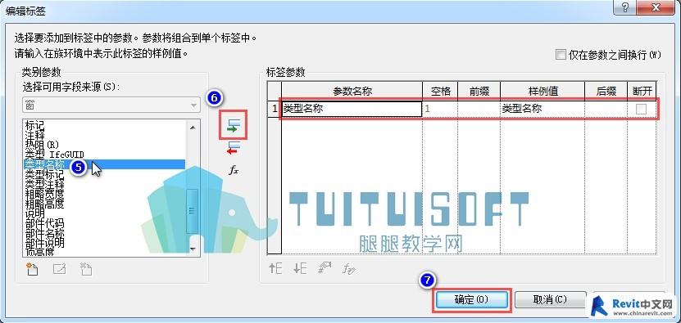Move label parameter down icon
Screen dimensions: 681x323
click(300, 268)
